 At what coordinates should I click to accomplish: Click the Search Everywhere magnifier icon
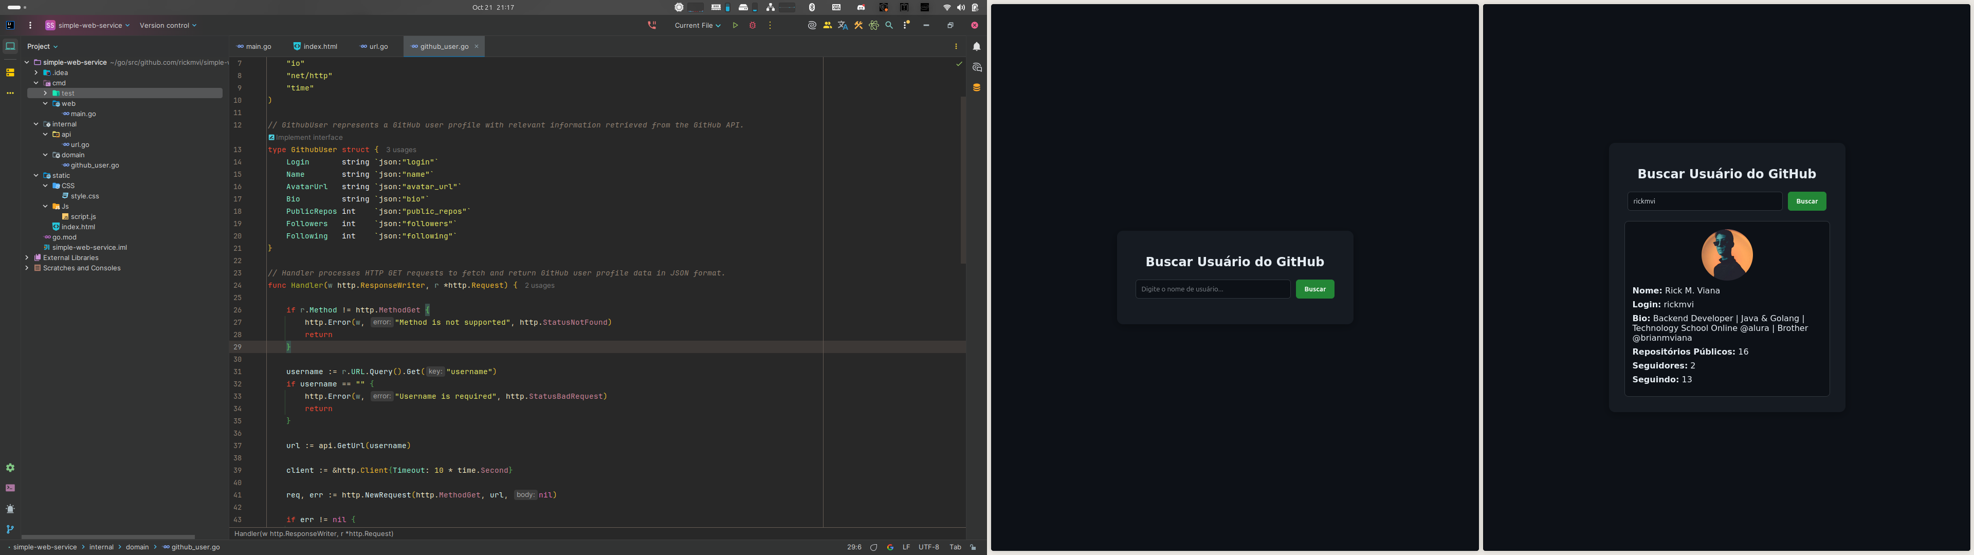[889, 25]
